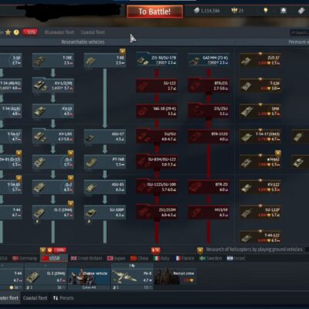Expand the locked ISU-122S/SU-100 group
309x309 pixels.
pos(157,187)
